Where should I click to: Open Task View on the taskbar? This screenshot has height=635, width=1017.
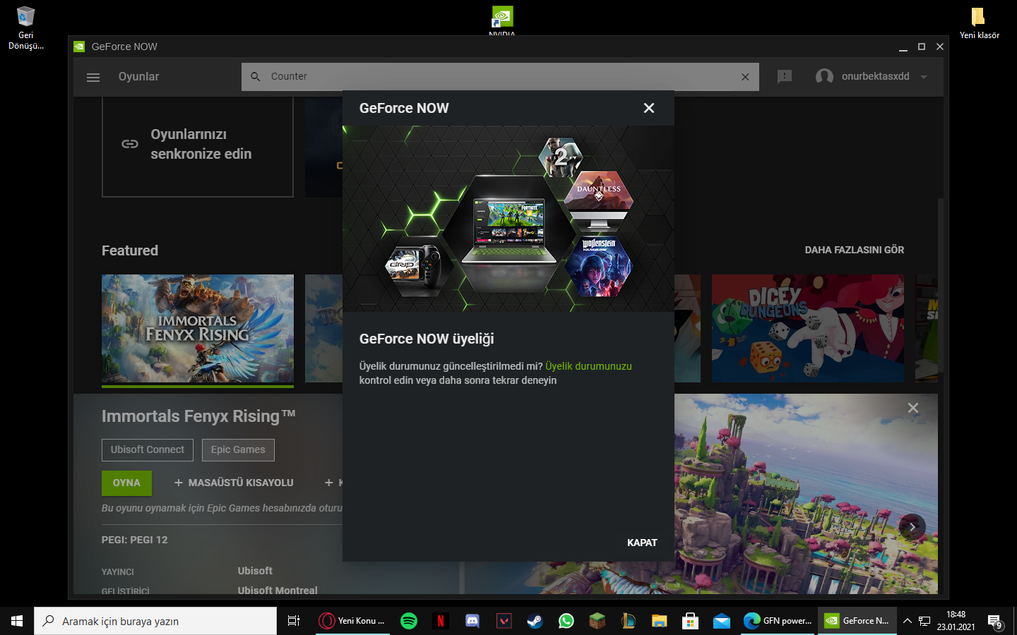pos(294,621)
